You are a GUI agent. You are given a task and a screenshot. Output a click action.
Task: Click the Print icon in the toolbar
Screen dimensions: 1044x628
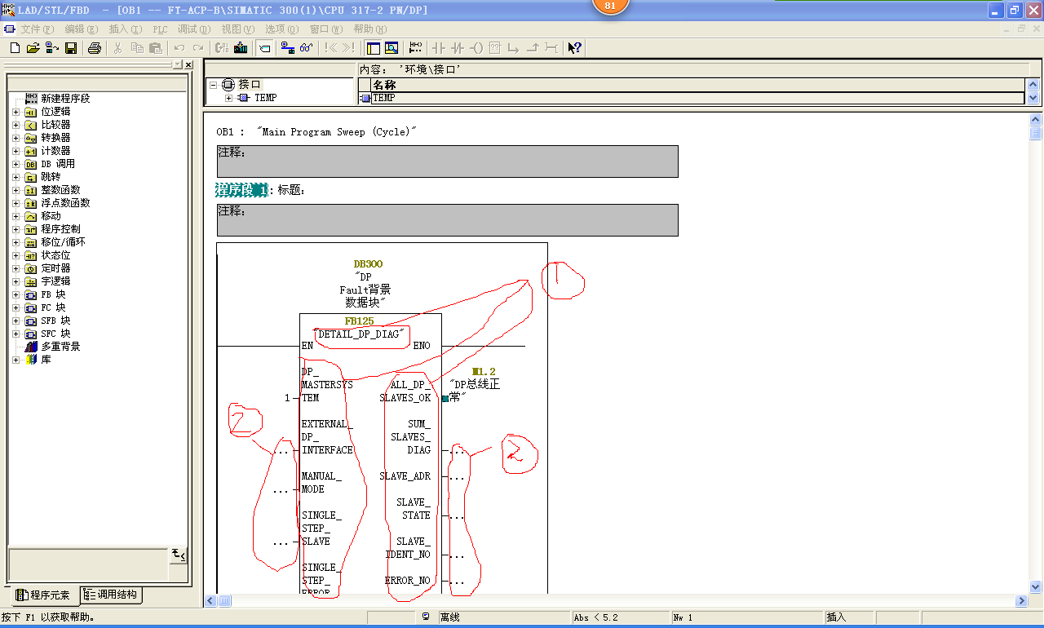(x=94, y=48)
